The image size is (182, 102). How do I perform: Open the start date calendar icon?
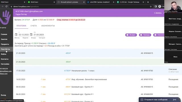(x=16, y=35)
